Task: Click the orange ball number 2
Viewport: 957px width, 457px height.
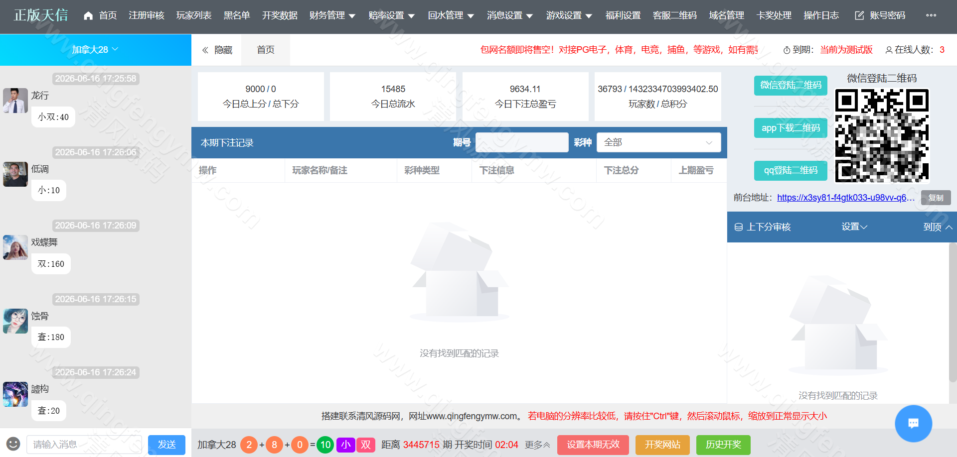Action: (249, 445)
